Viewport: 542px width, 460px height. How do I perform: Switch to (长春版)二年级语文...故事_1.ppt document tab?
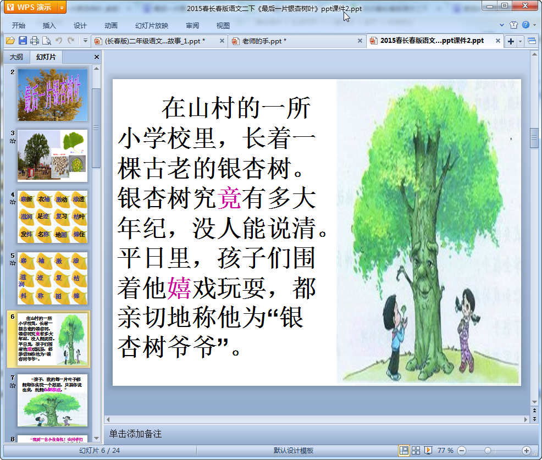[155, 41]
